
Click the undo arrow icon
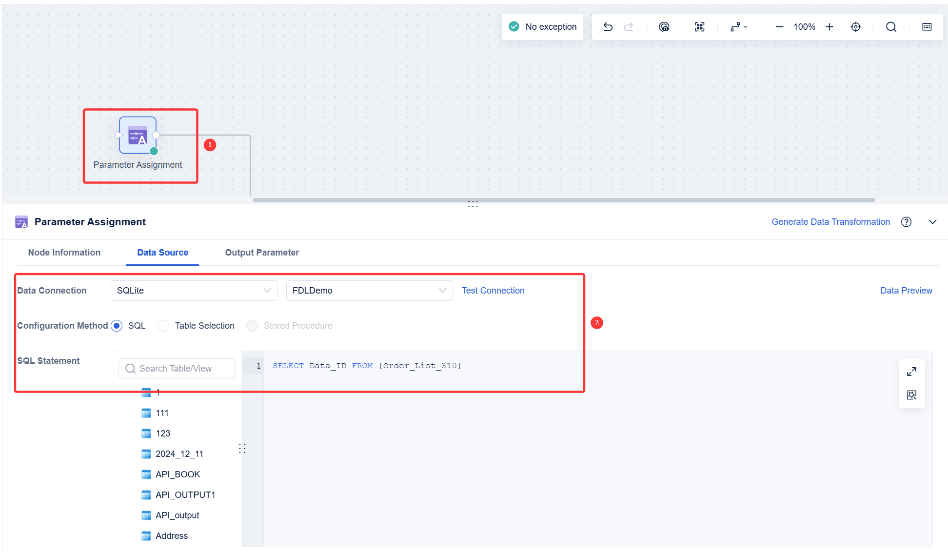pyautogui.click(x=608, y=27)
